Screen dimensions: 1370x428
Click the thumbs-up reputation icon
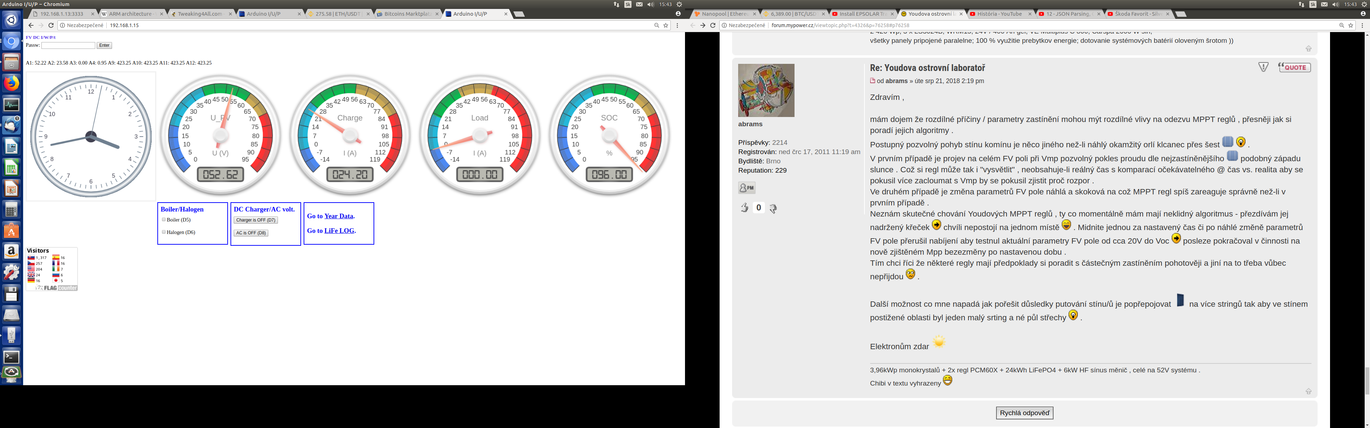[744, 208]
